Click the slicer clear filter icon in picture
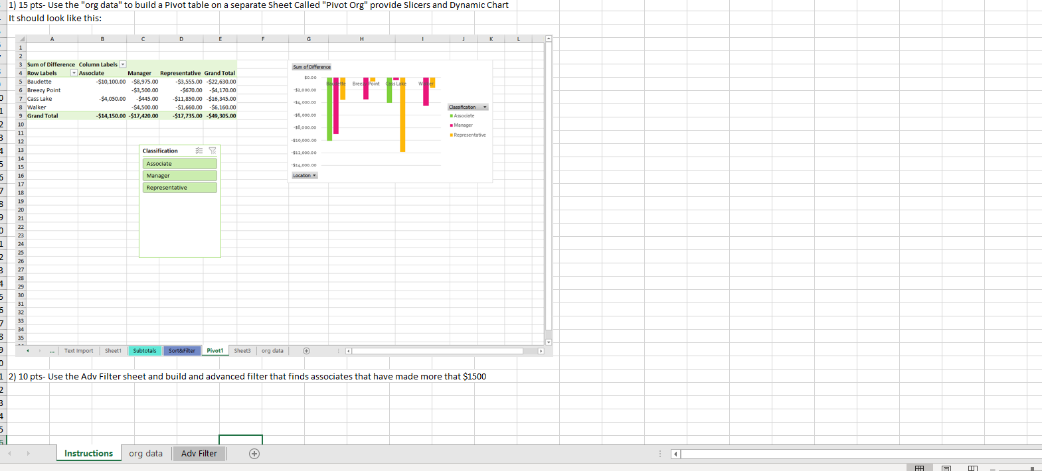 click(213, 151)
